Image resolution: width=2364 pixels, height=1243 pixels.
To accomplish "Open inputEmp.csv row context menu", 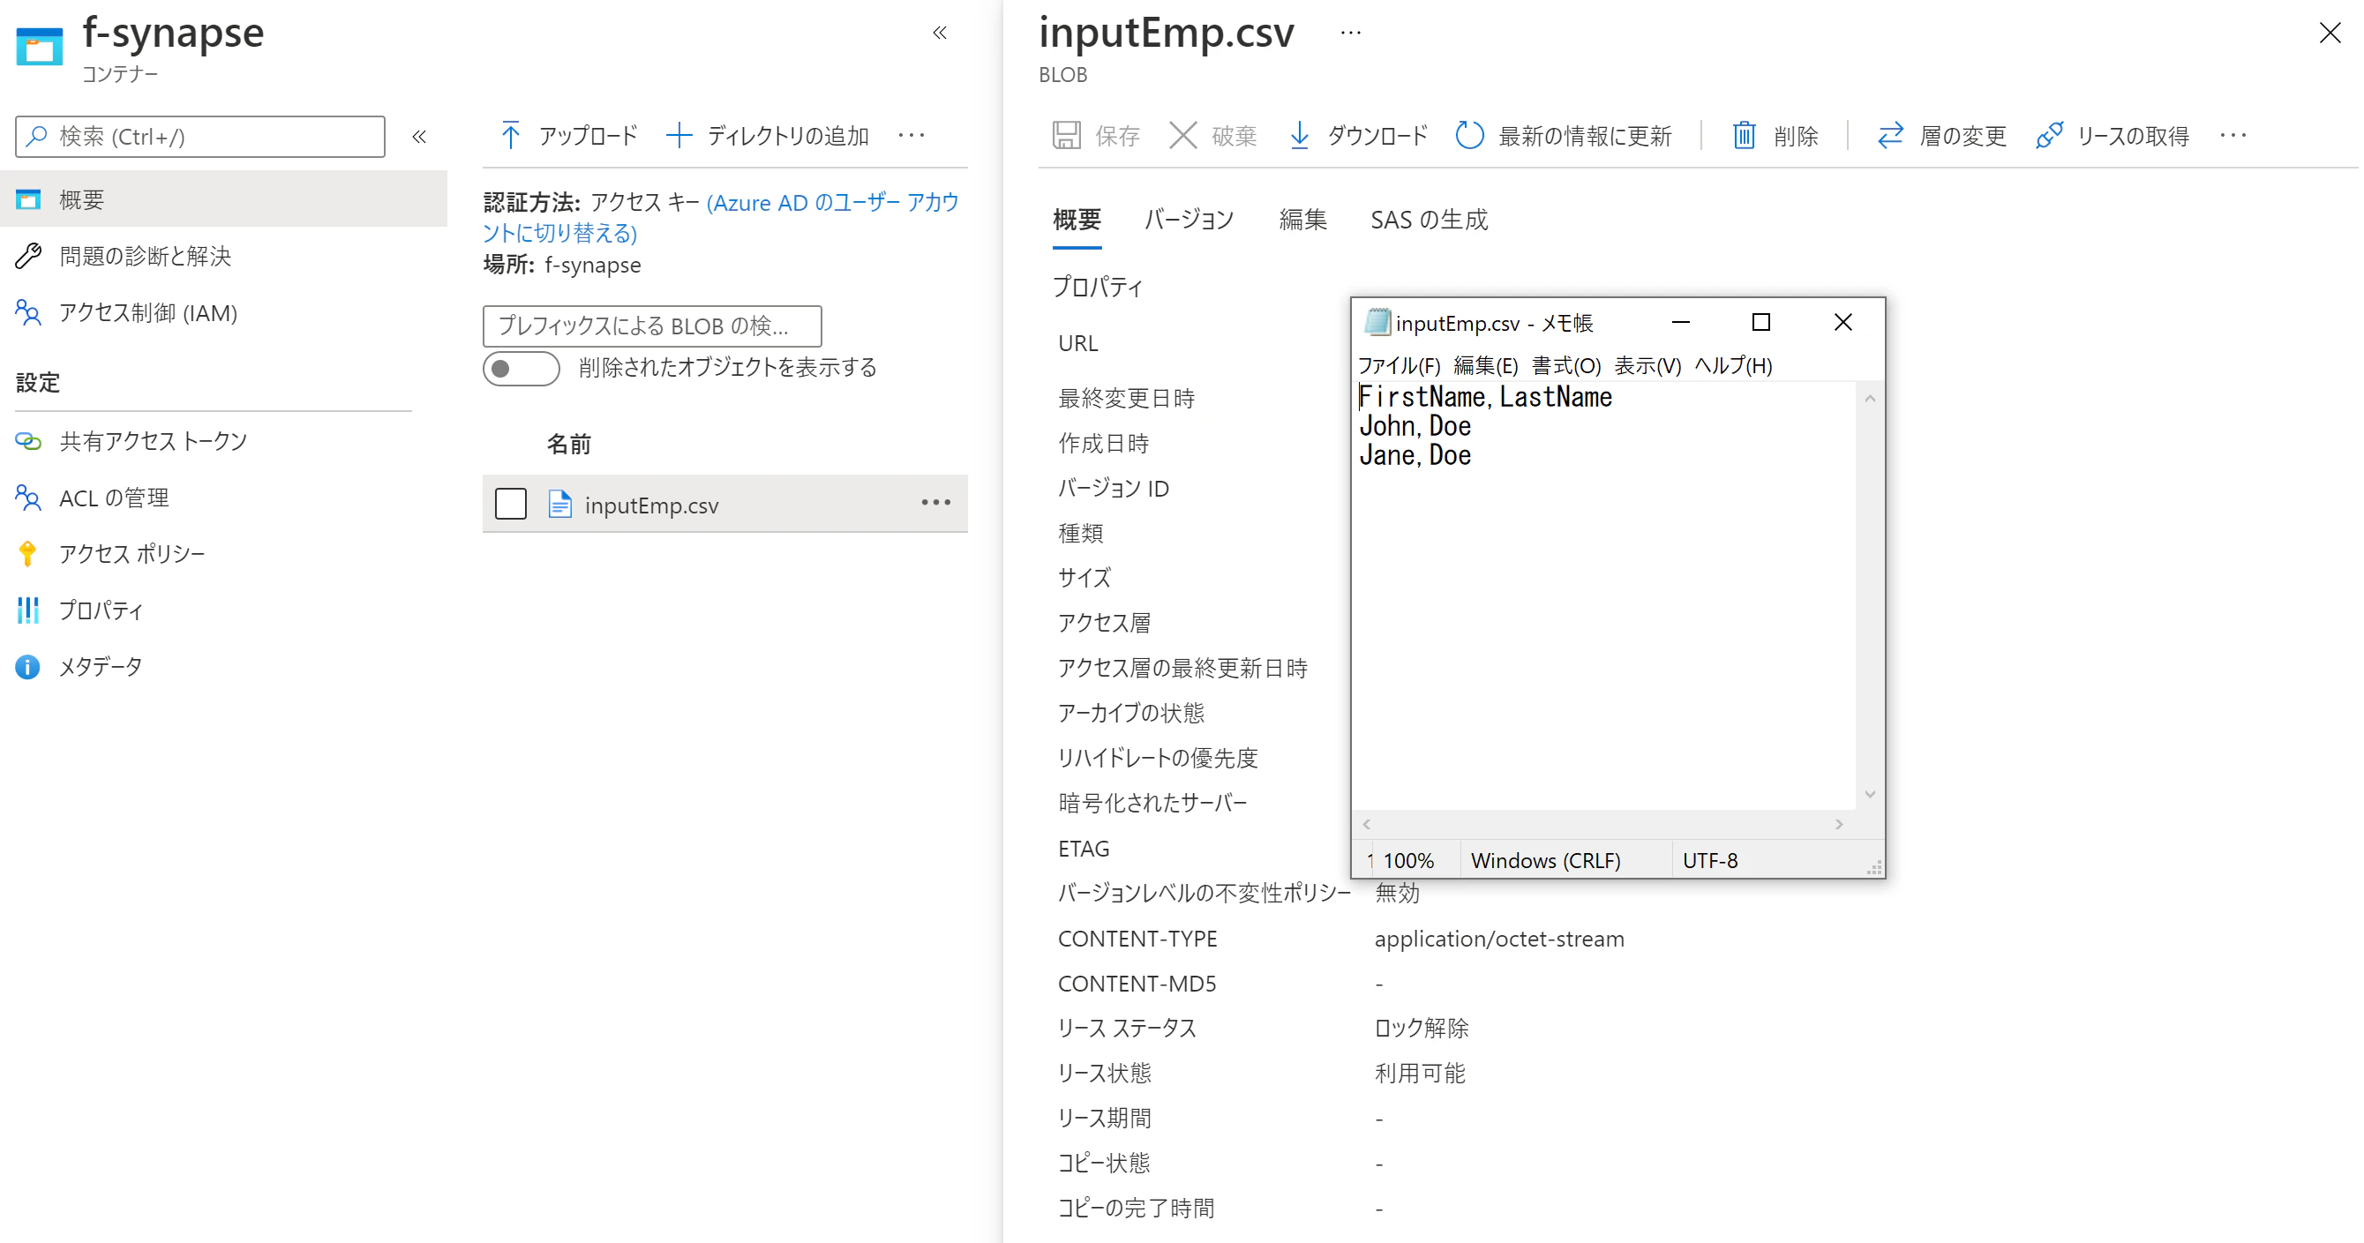I will [x=936, y=503].
